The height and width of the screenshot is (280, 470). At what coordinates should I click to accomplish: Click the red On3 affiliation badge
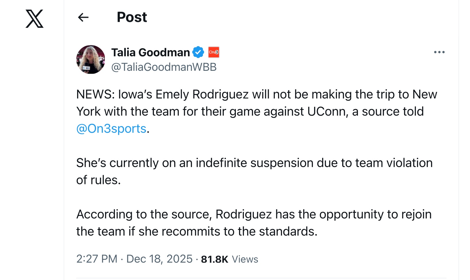[214, 52]
